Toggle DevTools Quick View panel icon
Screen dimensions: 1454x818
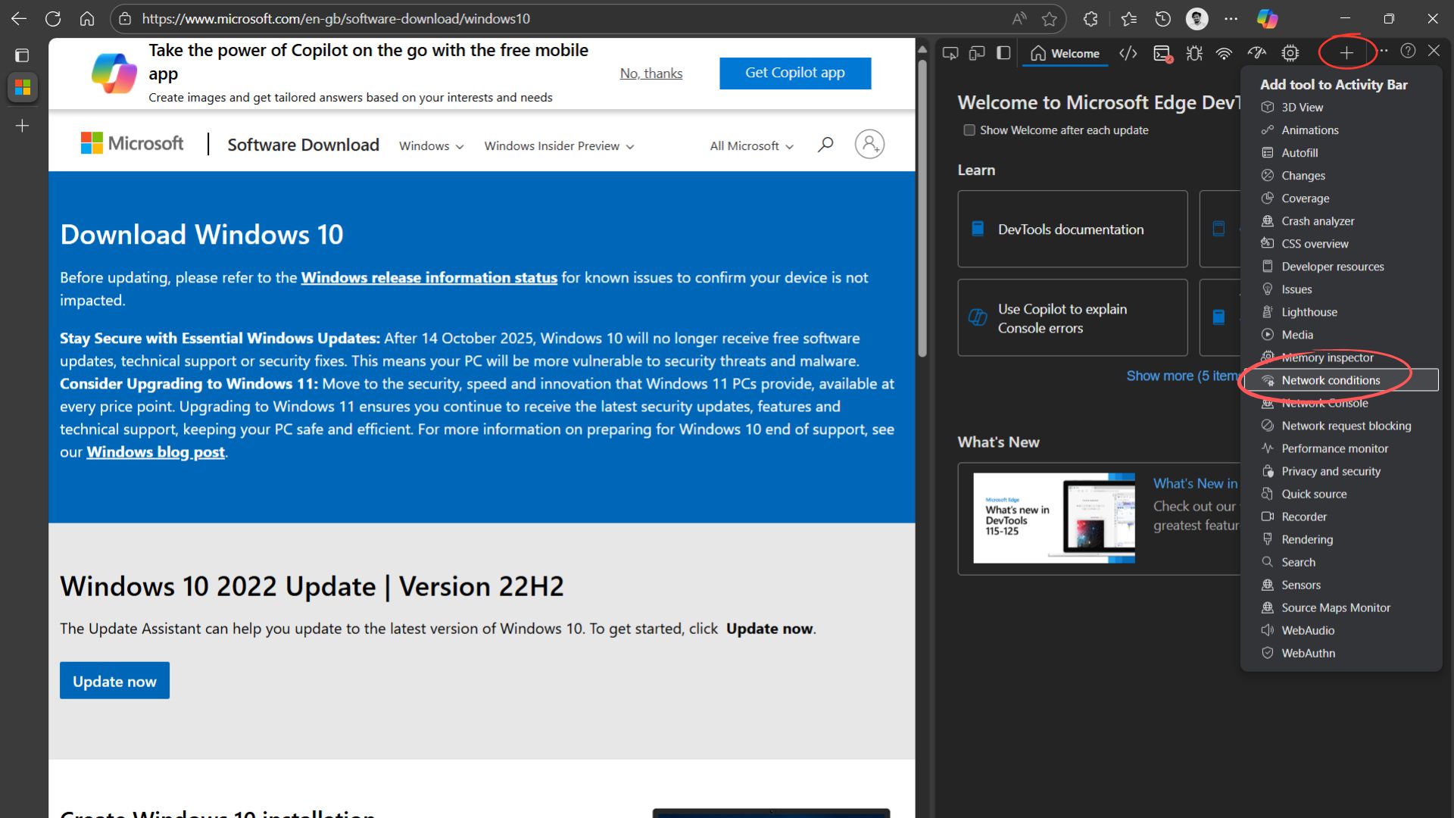(1003, 53)
